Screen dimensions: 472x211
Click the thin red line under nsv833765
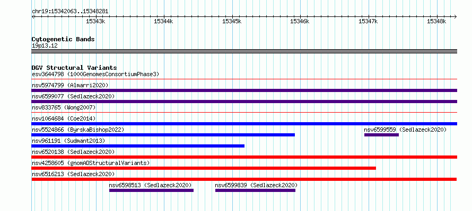point(244,113)
